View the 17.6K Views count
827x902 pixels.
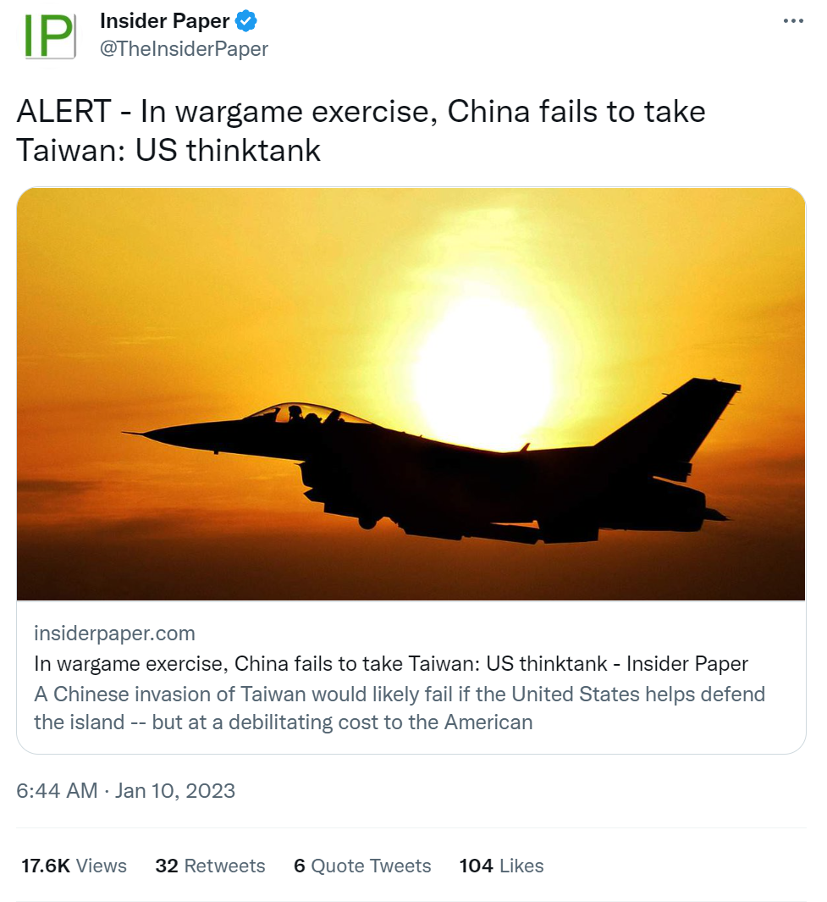[74, 866]
